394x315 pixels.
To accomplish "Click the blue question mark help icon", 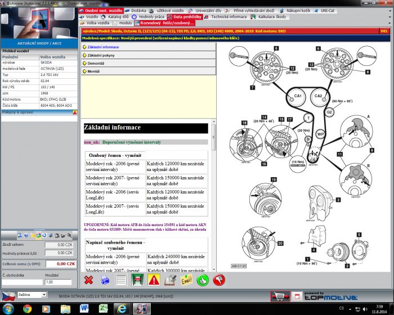I will click(26, 236).
